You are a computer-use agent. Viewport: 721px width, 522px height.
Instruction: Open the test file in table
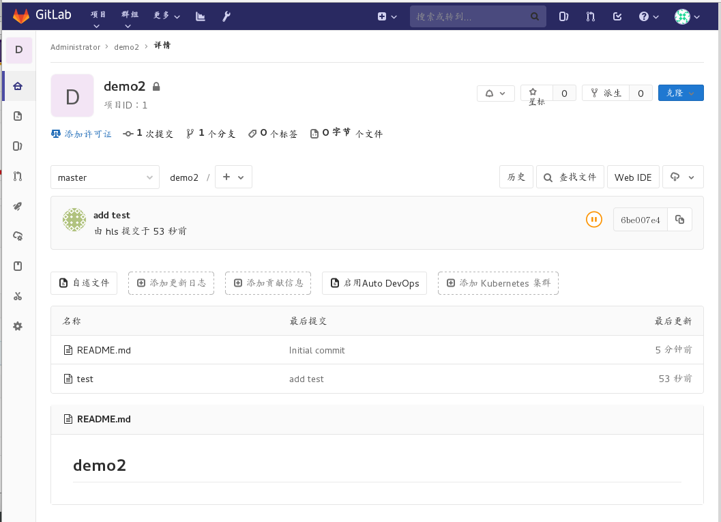[x=85, y=379]
